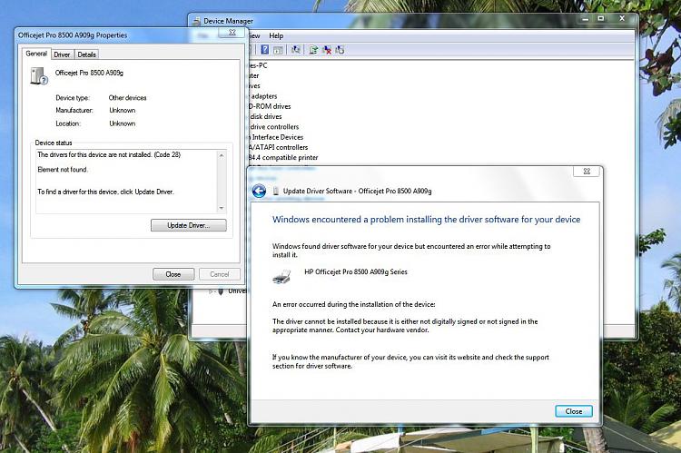Image resolution: width=681 pixels, height=453 pixels.
Task: Select the 'A/ATAPI controllers' tree entry
Action: click(x=279, y=148)
